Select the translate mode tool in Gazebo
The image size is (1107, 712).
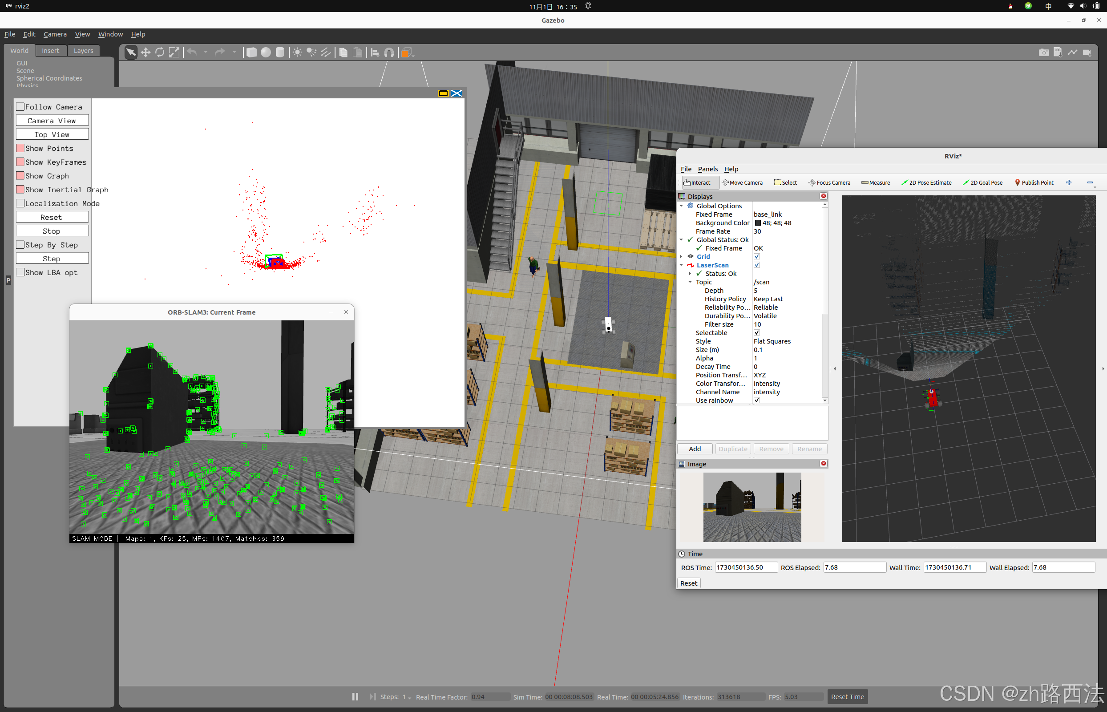click(145, 52)
